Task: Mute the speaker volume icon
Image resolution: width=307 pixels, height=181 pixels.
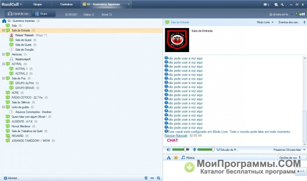Action: pyautogui.click(x=168, y=150)
